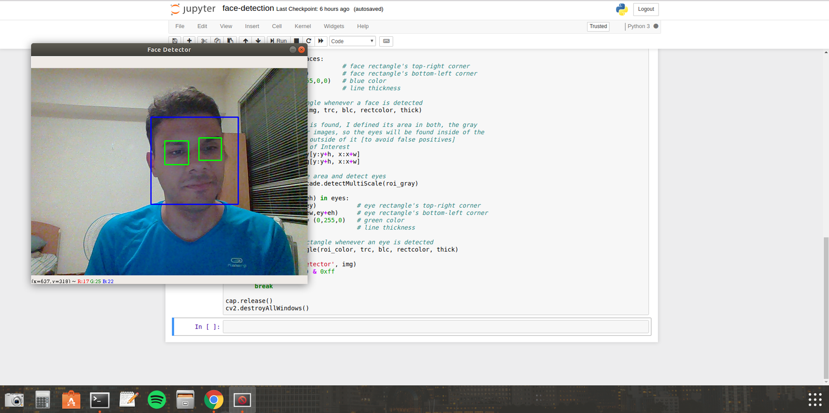This screenshot has height=413, width=829.
Task: Cut selected cell using the scissors icon
Action: tap(204, 41)
